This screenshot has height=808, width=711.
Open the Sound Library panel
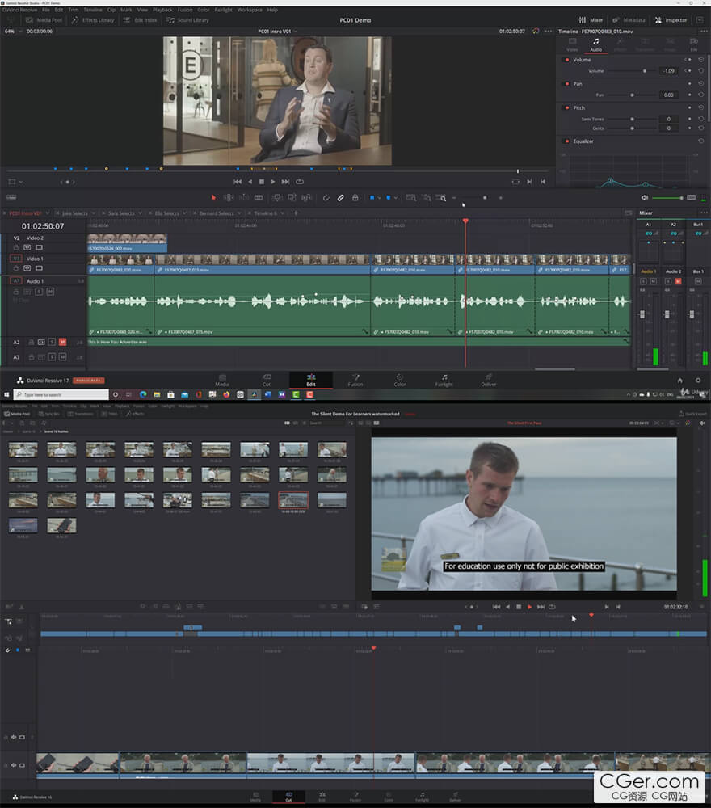tap(187, 20)
